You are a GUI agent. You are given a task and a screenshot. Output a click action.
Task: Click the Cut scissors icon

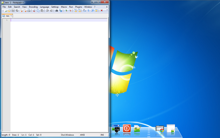point(34,11)
